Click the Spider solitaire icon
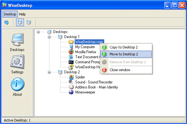The width and height of the screenshot is (187, 124). (x=71, y=77)
